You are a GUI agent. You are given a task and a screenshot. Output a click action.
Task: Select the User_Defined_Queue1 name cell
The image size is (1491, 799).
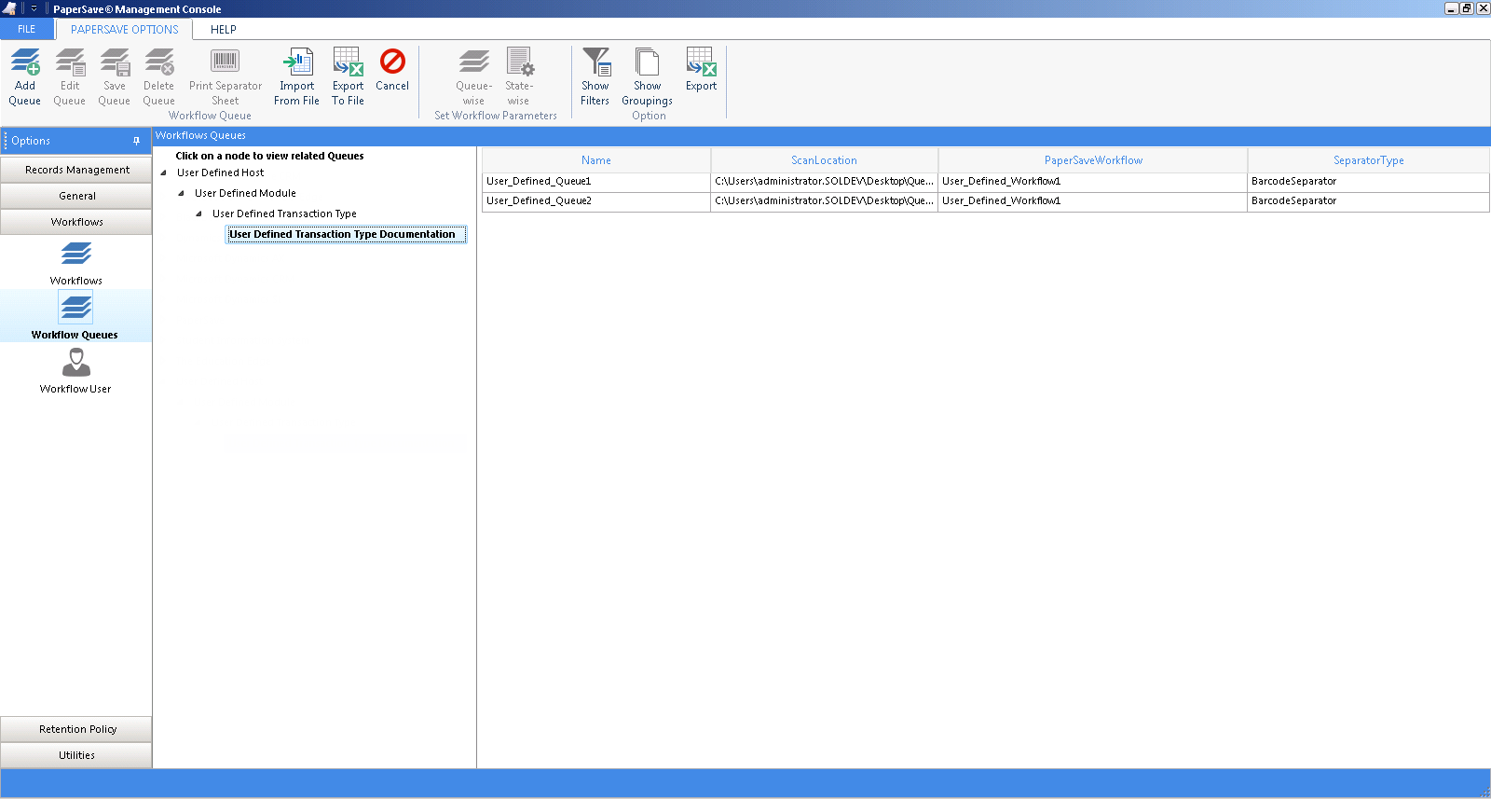596,182
